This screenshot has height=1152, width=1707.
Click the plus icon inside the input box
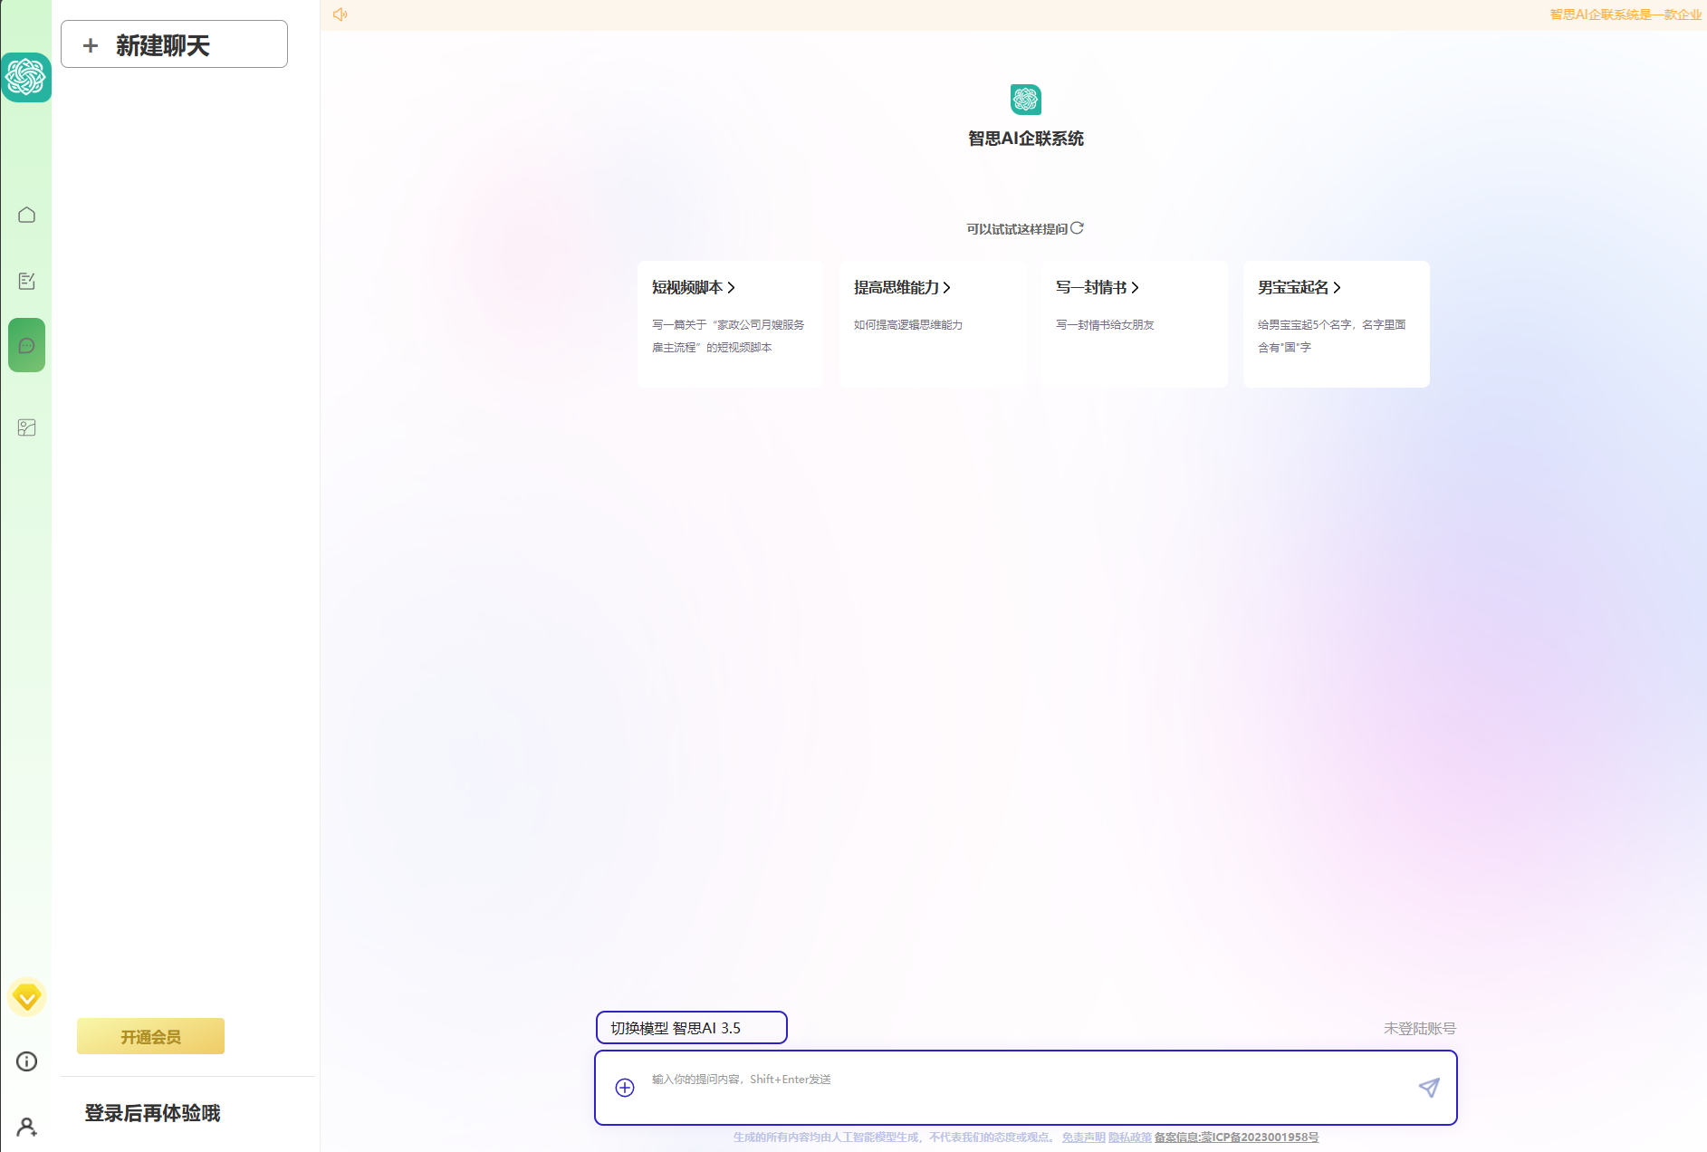click(624, 1087)
